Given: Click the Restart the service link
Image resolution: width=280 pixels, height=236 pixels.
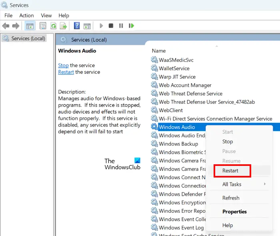Looking at the screenshot, I should [66, 72].
